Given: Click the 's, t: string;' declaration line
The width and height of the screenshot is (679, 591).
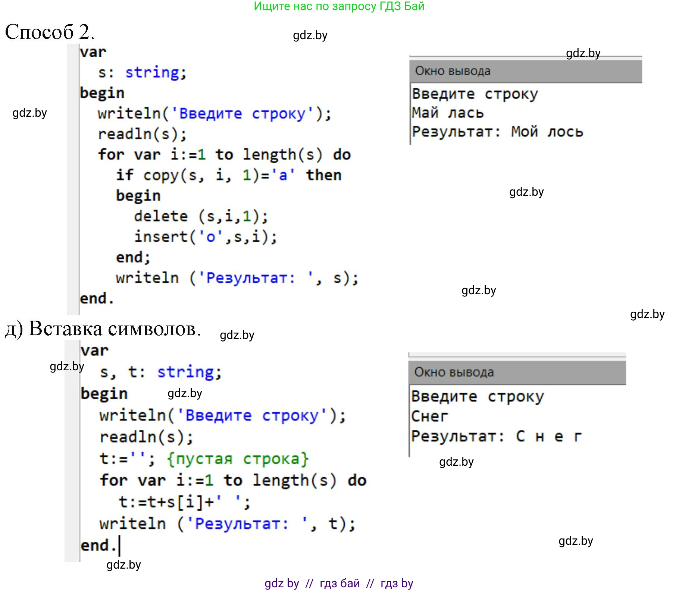Looking at the screenshot, I should 160,372.
